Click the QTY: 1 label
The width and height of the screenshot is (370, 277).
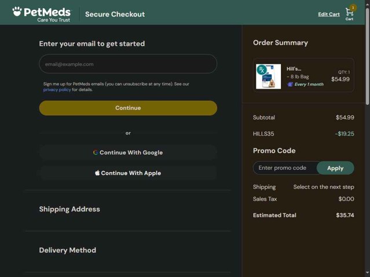[344, 72]
